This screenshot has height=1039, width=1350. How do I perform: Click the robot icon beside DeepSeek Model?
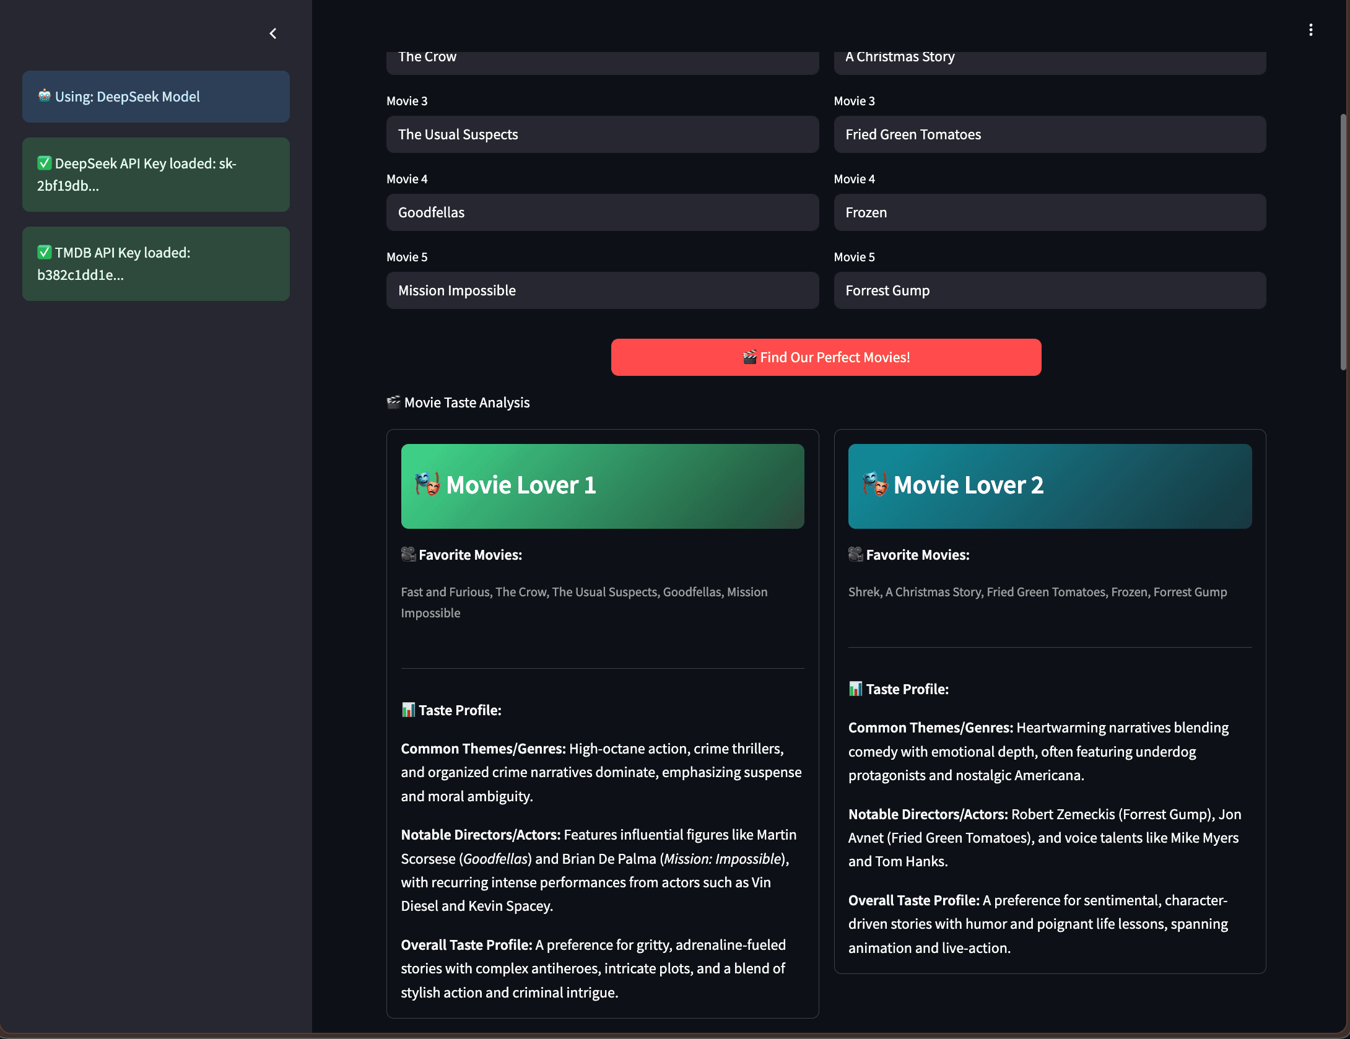click(44, 96)
